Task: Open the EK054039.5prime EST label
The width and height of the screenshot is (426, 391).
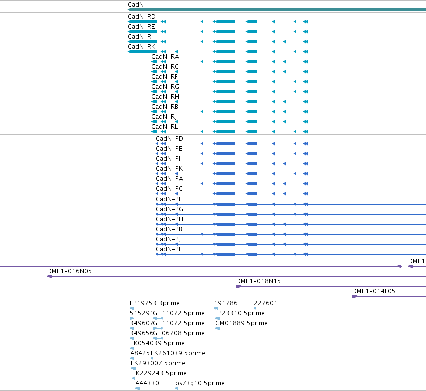Action: click(x=158, y=343)
